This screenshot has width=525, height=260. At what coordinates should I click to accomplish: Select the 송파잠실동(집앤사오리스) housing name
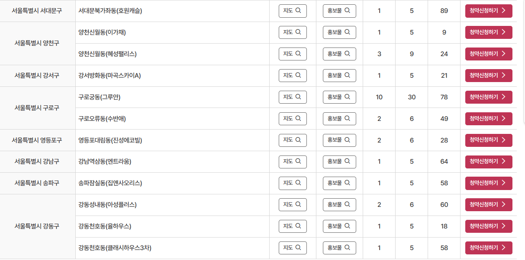click(x=110, y=183)
